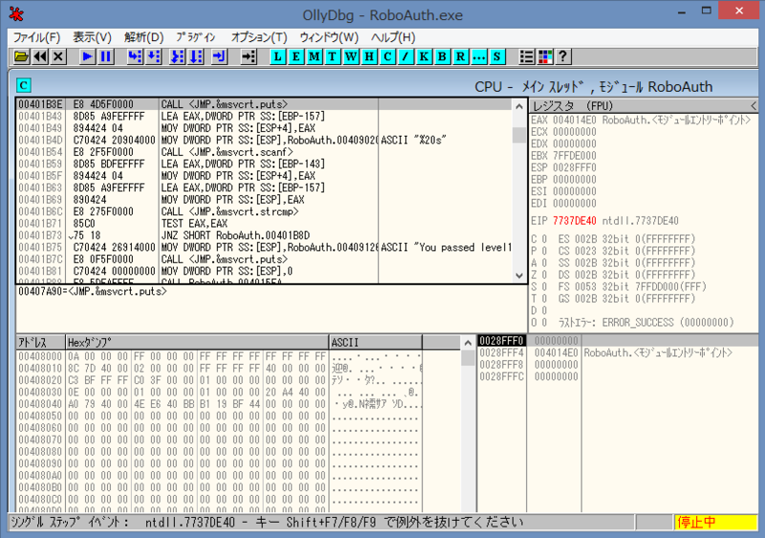
Task: Select disassembly address 00401B3E row
Action: pos(264,104)
